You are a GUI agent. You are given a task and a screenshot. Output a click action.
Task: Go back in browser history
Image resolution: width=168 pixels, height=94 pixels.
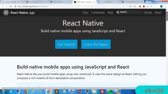click(x=3, y=6)
